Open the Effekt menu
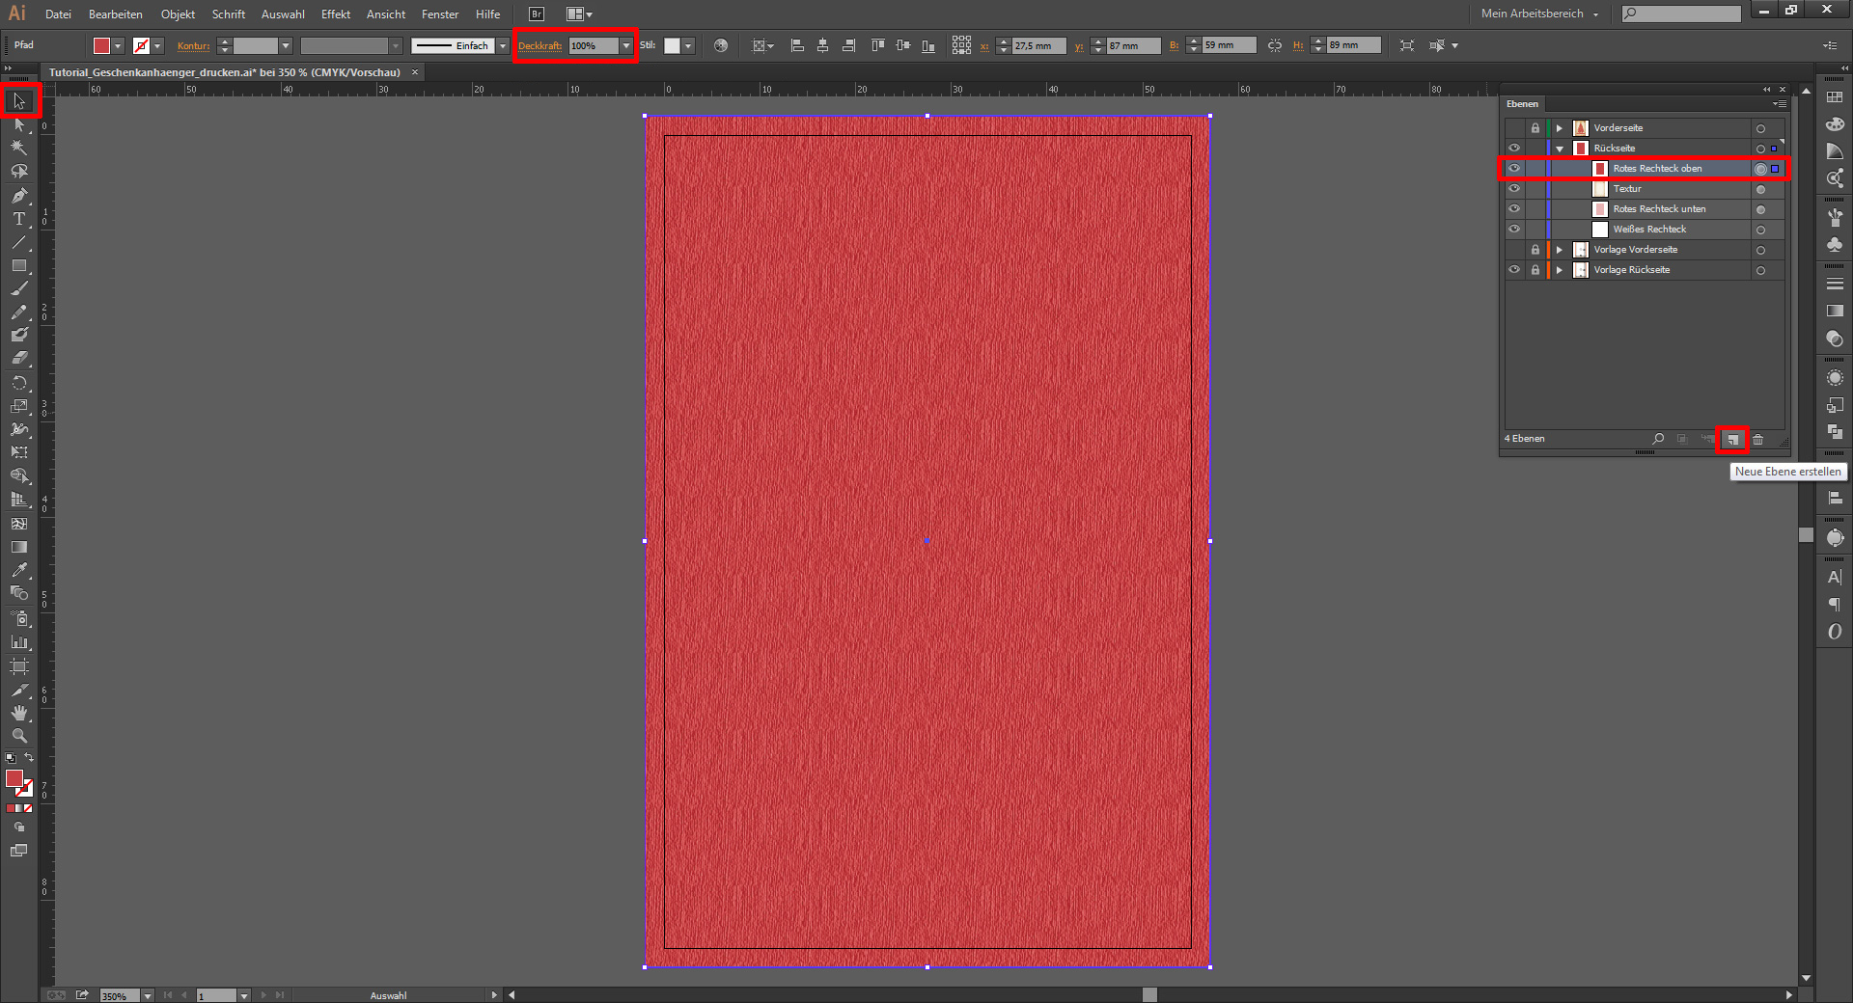The width and height of the screenshot is (1853, 1003). pyautogui.click(x=335, y=14)
